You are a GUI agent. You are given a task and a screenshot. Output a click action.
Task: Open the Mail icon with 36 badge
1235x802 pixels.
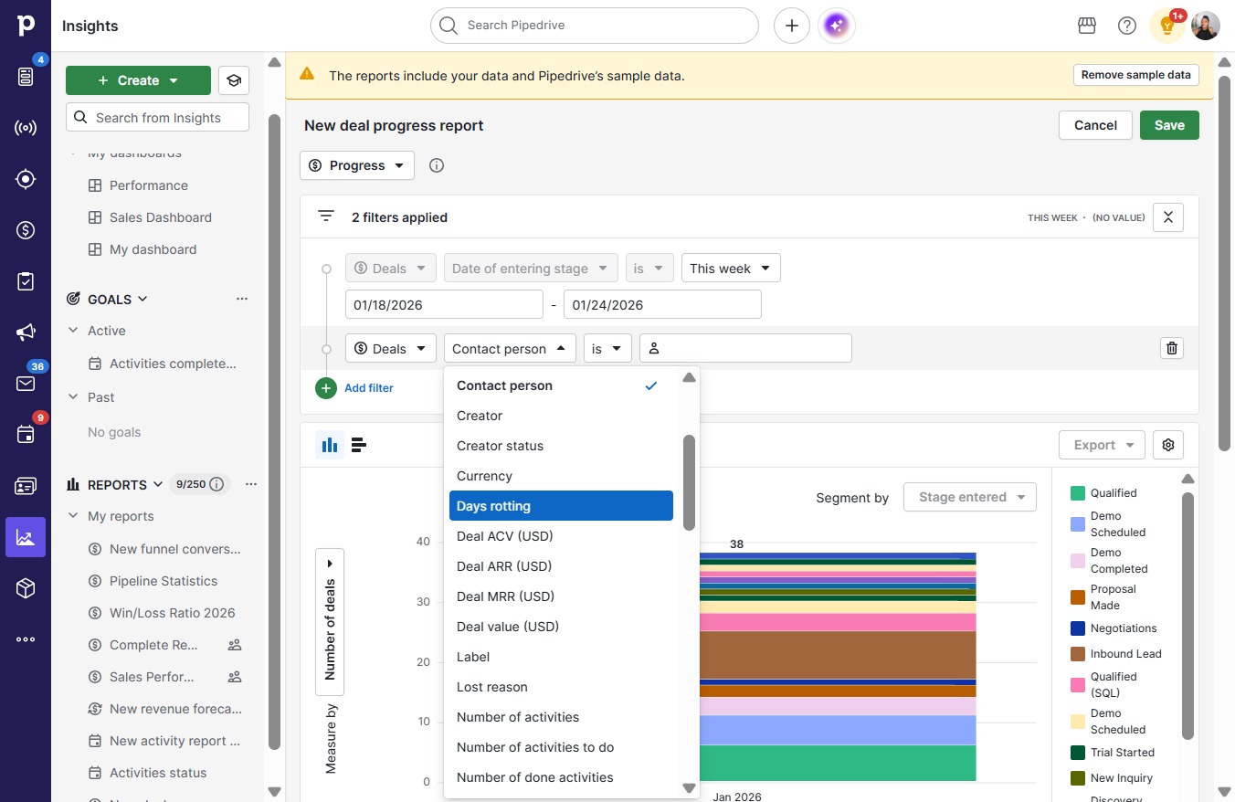pos(26,383)
